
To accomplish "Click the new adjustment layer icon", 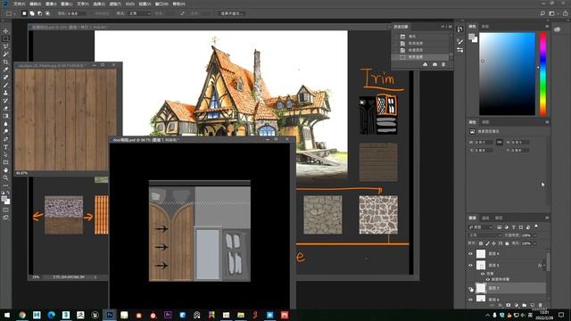I will [x=517, y=305].
